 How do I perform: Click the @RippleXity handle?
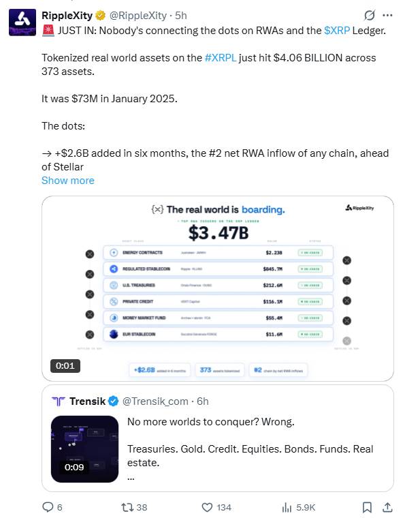coord(138,15)
